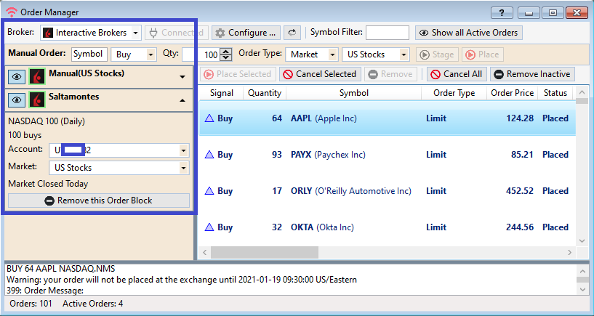Click the Interactive Brokers logo next to Manual(US Stocks)
Screen dimensions: 594x316
[x=37, y=76]
